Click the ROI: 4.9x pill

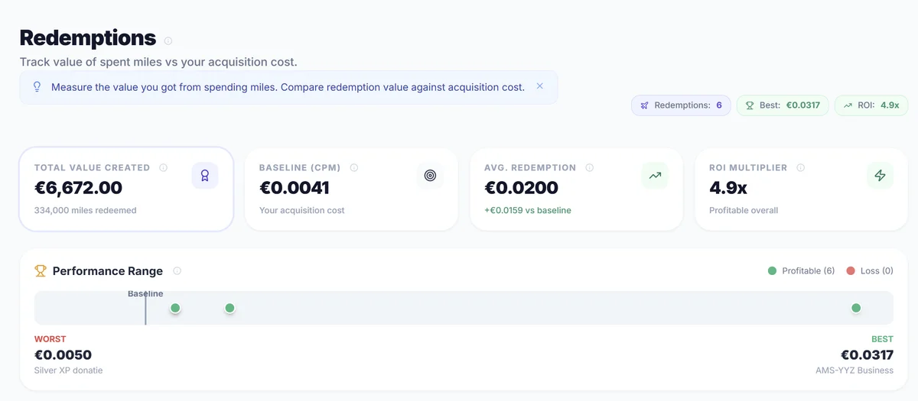[x=871, y=105]
